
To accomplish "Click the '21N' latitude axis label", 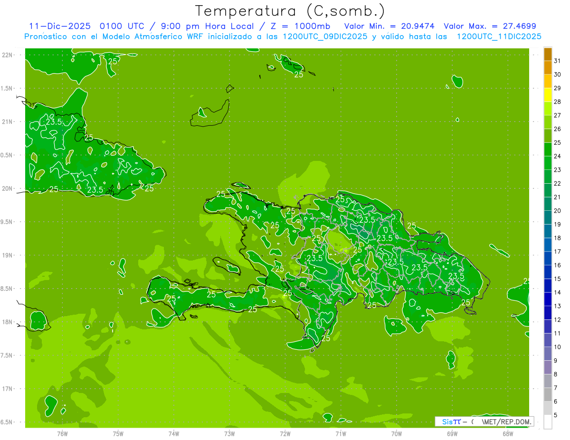I will [7, 122].
